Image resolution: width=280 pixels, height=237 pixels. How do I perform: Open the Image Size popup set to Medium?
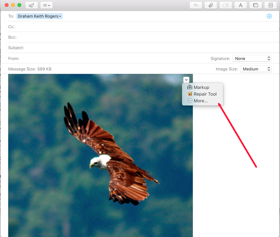point(256,69)
